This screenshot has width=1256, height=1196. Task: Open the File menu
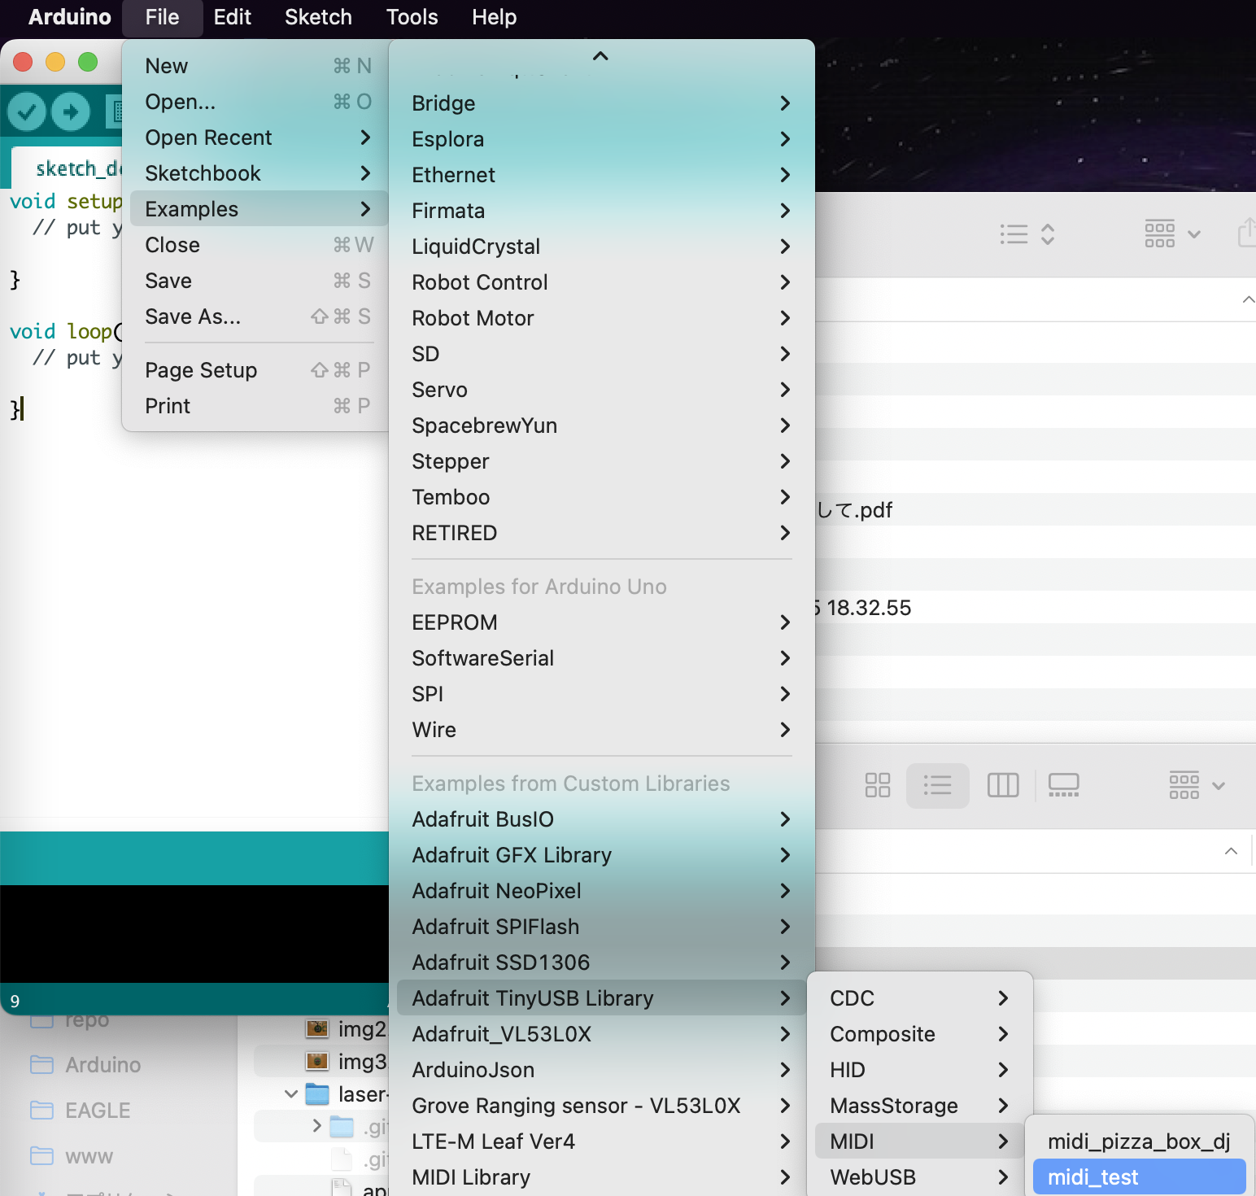coord(163,17)
